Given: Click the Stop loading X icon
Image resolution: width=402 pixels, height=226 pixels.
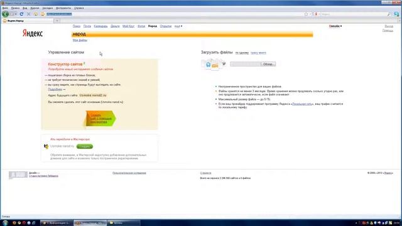Looking at the screenshot, I should point(28,14).
